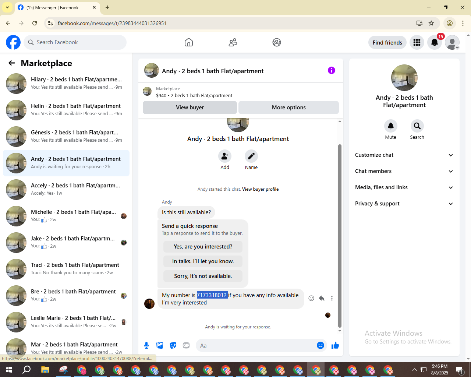Image resolution: width=471 pixels, height=377 pixels.
Task: Open the Génesis conversation
Action: (x=66, y=137)
